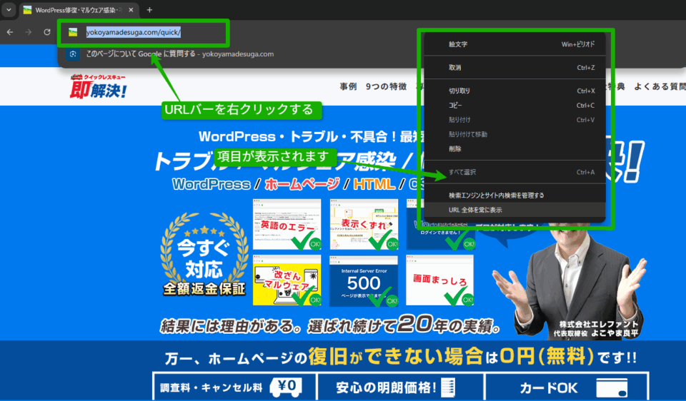Open 検索エンジンとサイト内検索を管理する
Screen dimensions: 686x401
click(514, 196)
